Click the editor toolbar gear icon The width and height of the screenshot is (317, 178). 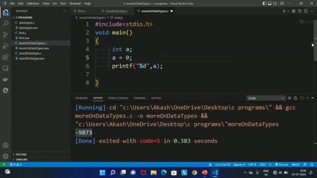pos(294,11)
